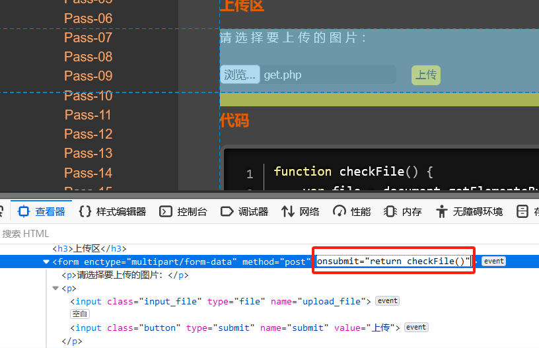Viewport: 539px width, 348px height.
Task: Open the Memory (内存) tab
Action: 403,211
